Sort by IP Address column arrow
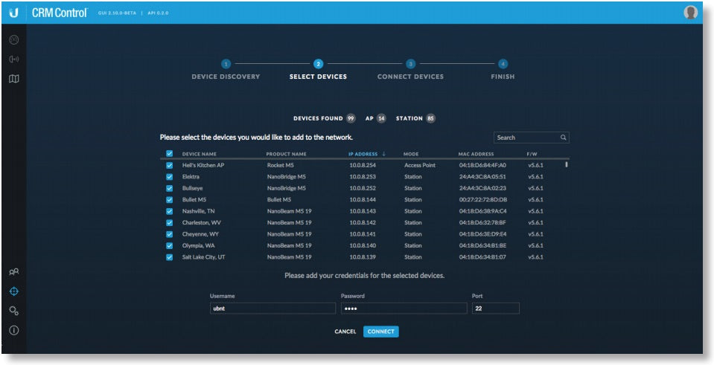Image resolution: width=714 pixels, height=365 pixels. tap(384, 154)
